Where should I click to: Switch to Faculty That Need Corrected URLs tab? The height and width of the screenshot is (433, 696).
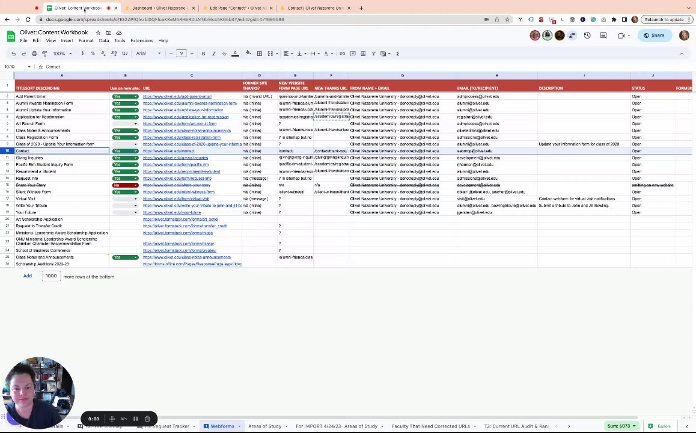click(x=430, y=426)
